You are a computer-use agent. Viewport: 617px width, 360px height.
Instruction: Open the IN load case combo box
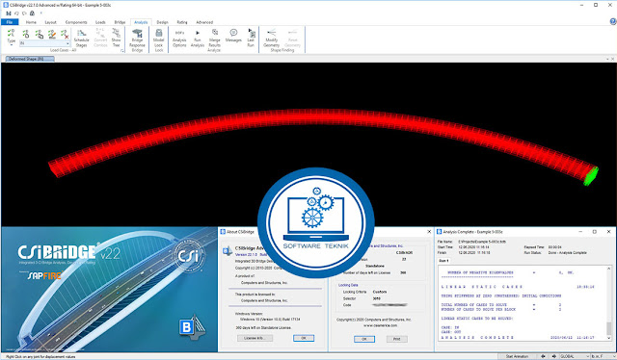point(45,43)
